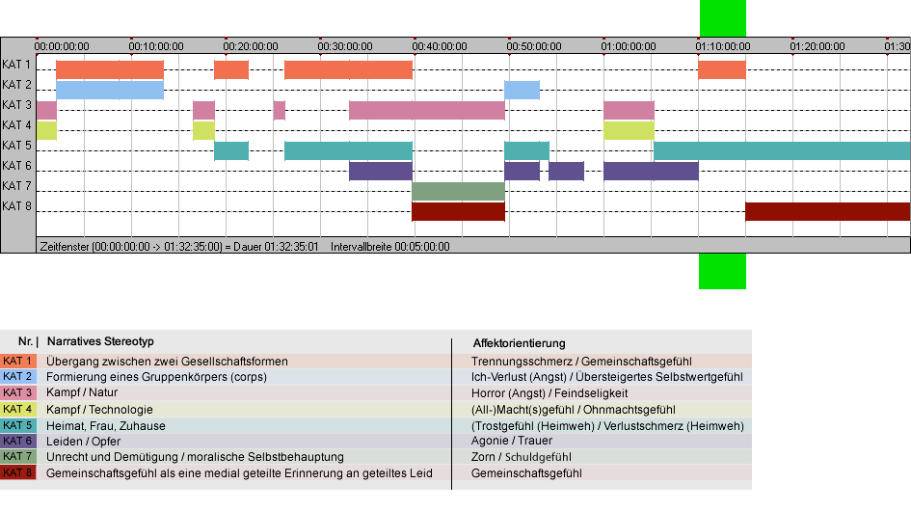Select the teal KAT 5 segment spanning 00:30:00:00
The height and width of the screenshot is (511, 911).
349,150
